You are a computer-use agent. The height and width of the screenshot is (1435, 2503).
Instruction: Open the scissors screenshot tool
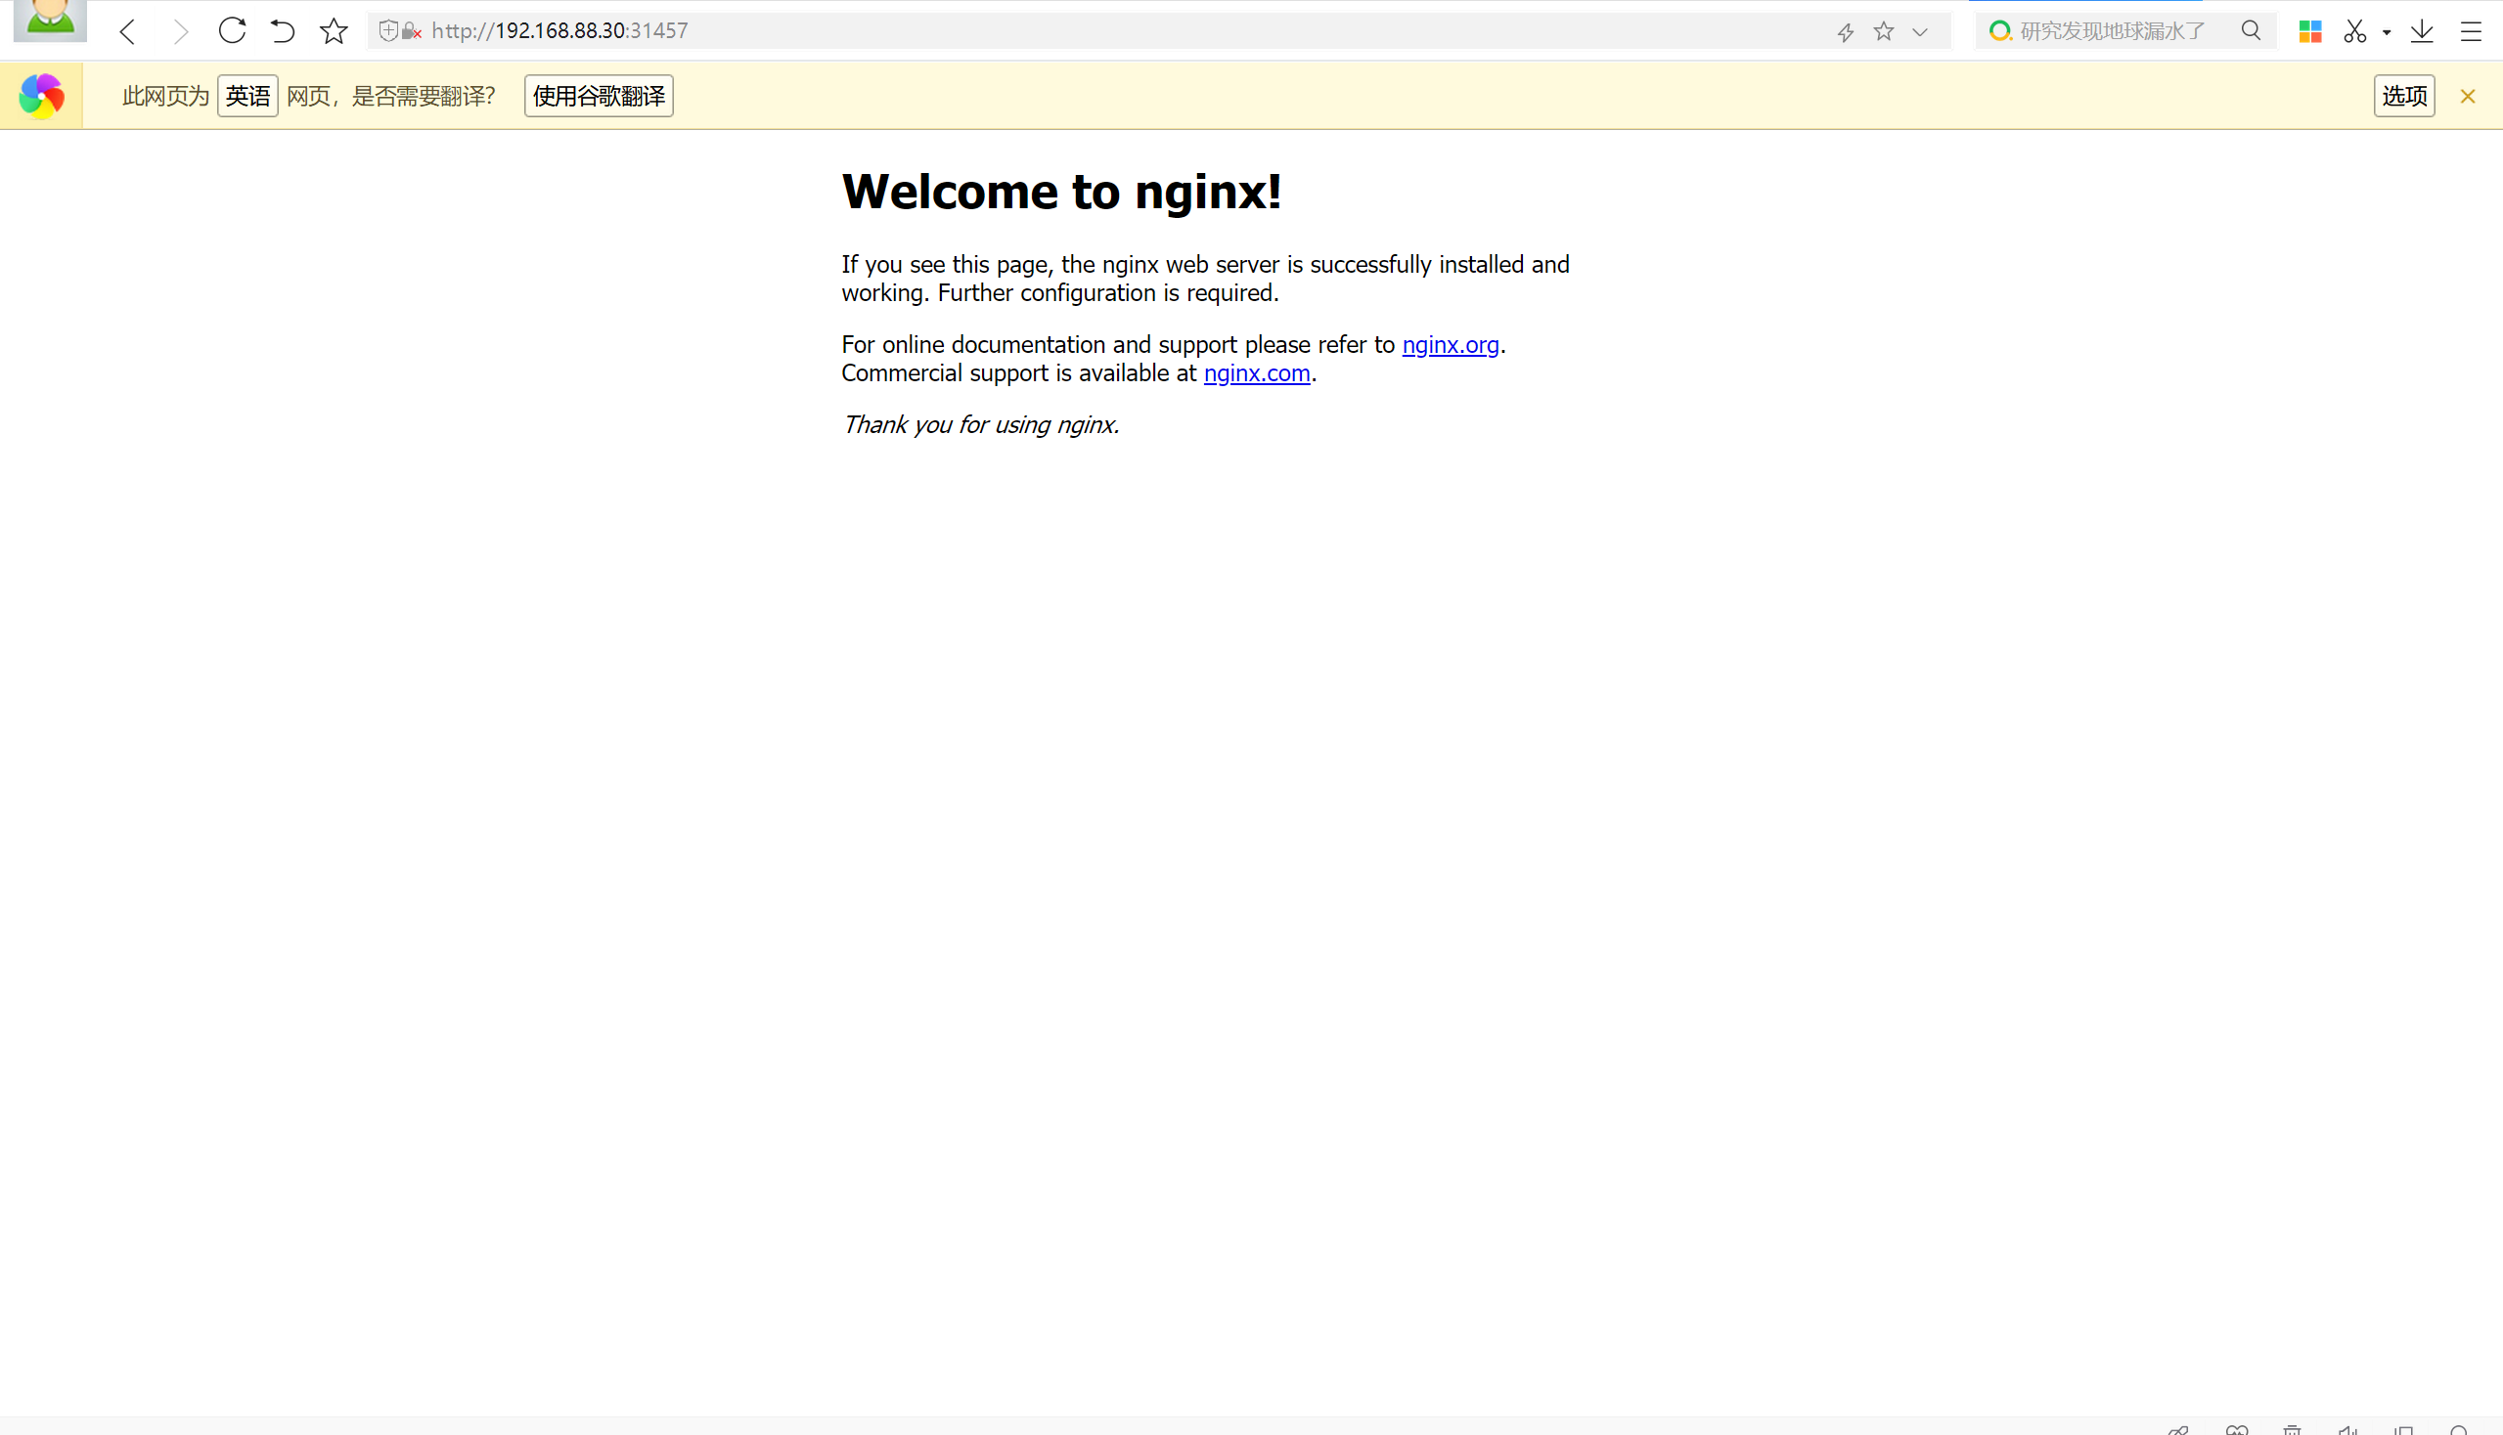[x=2355, y=31]
